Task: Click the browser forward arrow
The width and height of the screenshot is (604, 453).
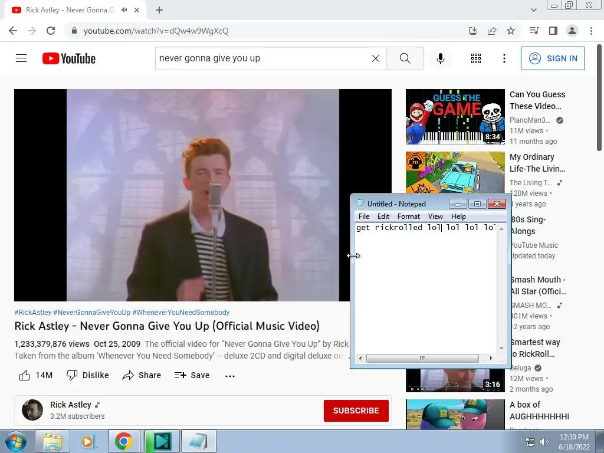Action: click(x=32, y=31)
